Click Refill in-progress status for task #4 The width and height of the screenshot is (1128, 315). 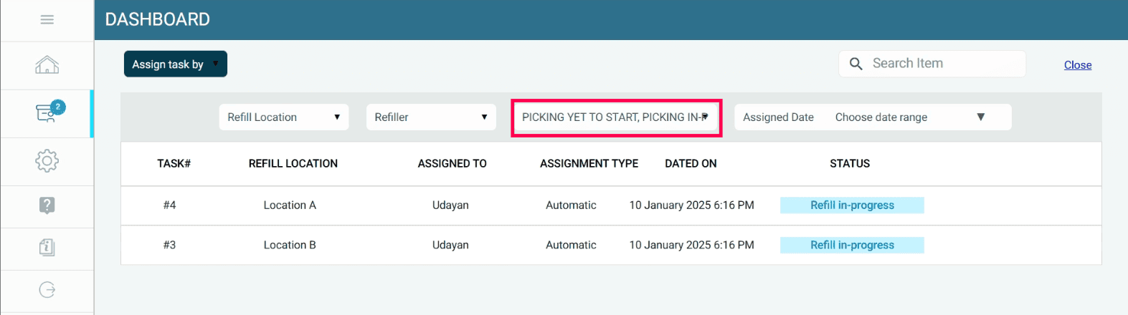click(852, 205)
